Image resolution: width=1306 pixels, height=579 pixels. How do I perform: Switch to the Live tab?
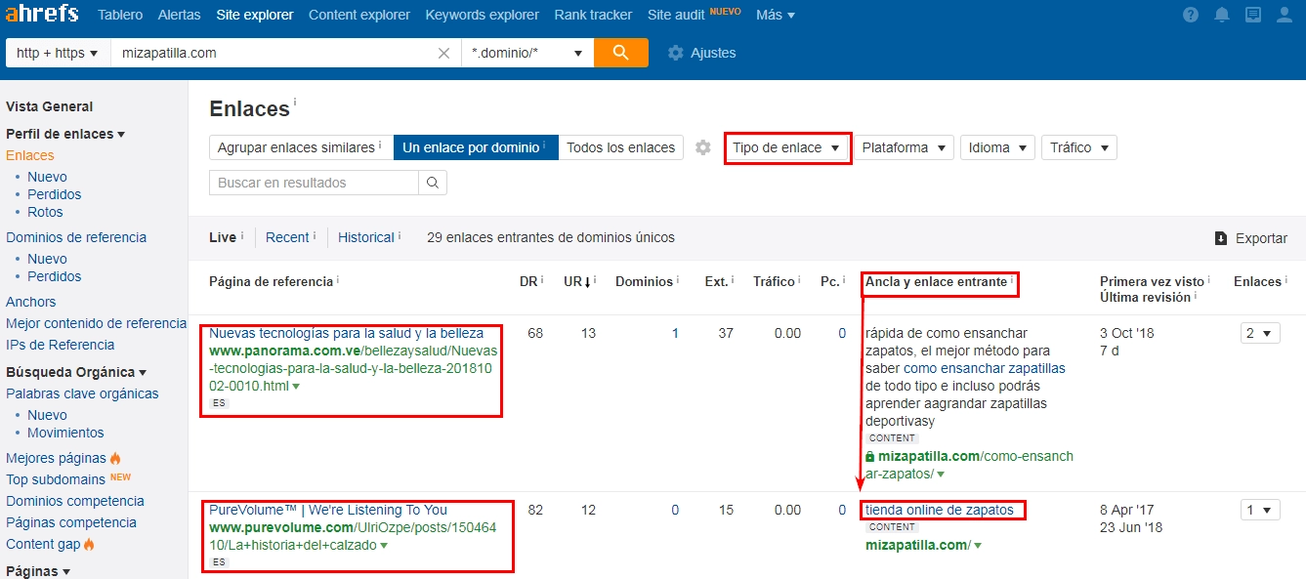[x=223, y=237]
